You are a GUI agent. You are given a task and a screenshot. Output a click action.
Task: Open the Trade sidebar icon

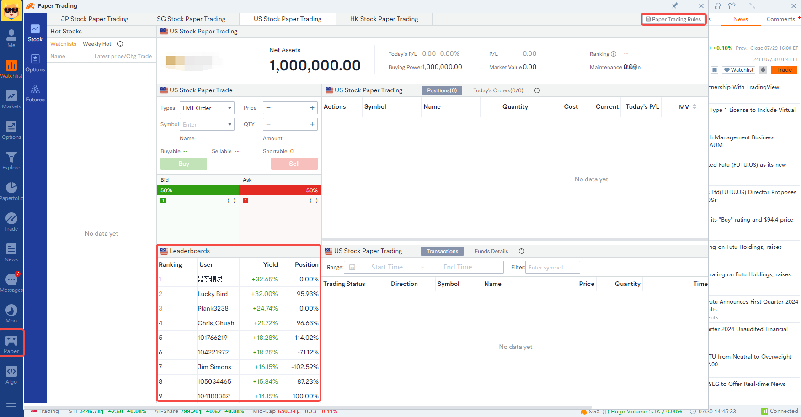point(11,222)
